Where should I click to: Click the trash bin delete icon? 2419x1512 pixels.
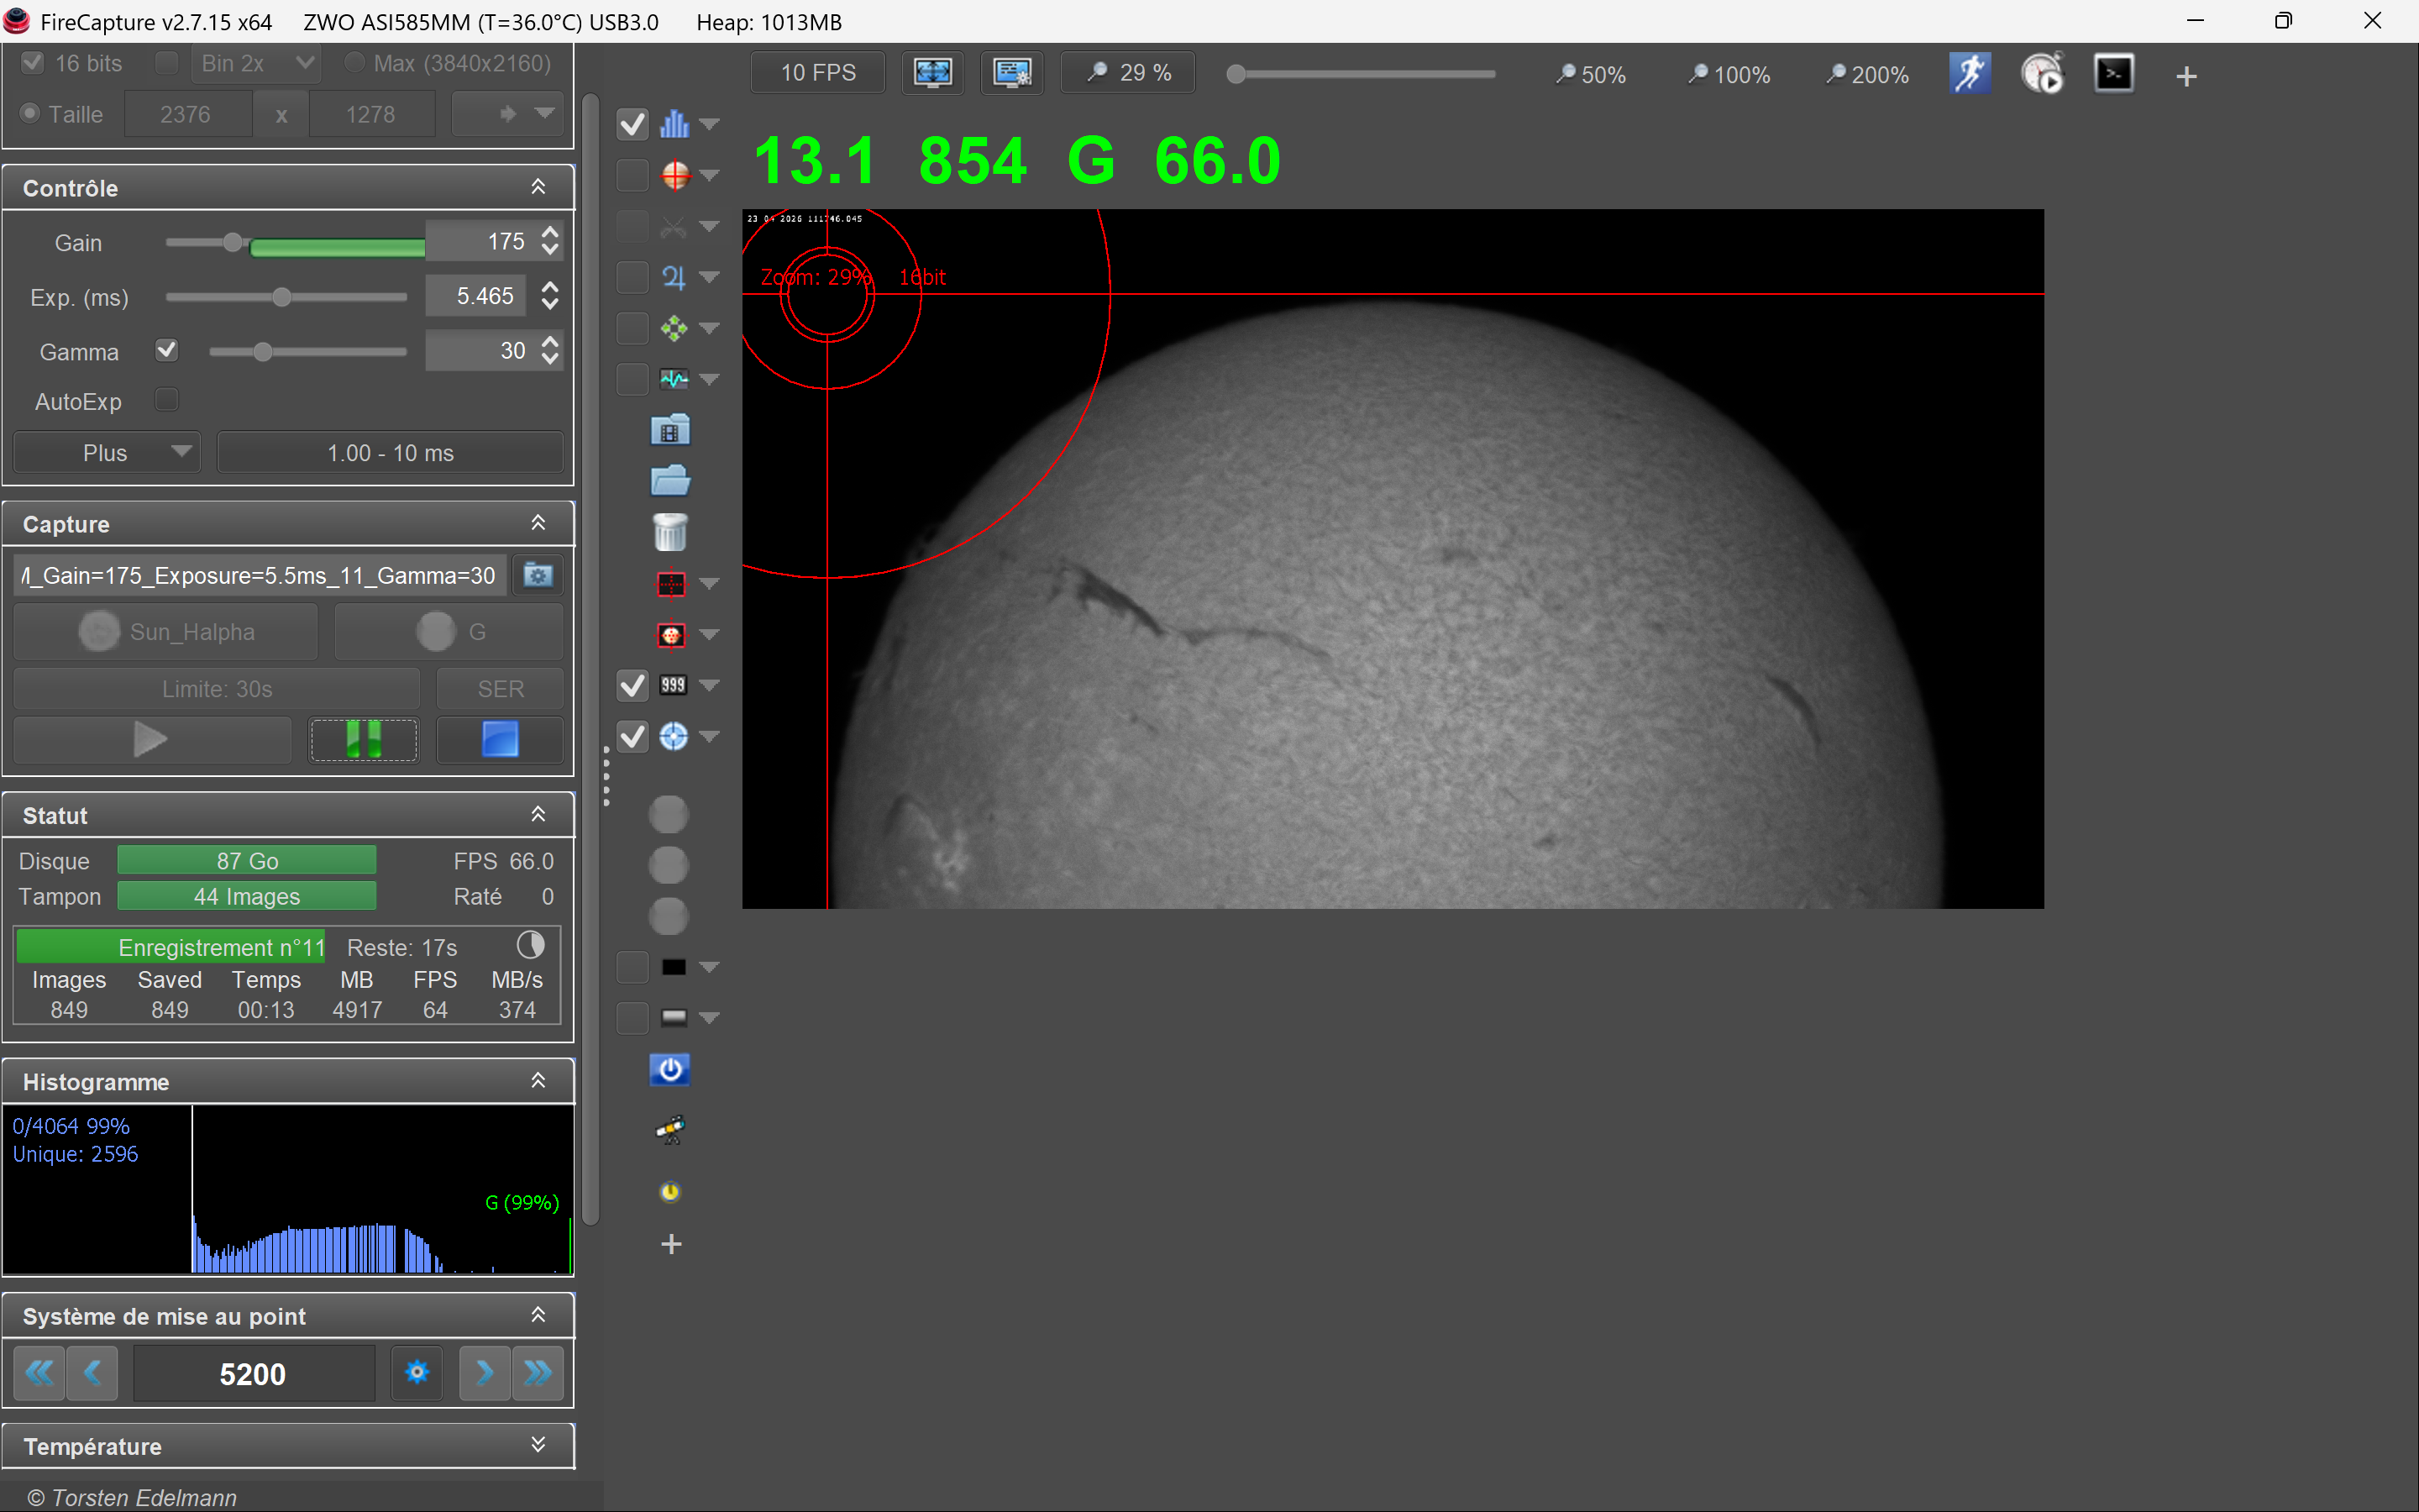coord(669,532)
